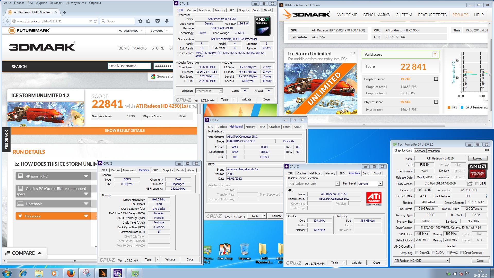This screenshot has width=494, height=278.
Task: Bookmark page with the star icon
Action: [x=140, y=21]
